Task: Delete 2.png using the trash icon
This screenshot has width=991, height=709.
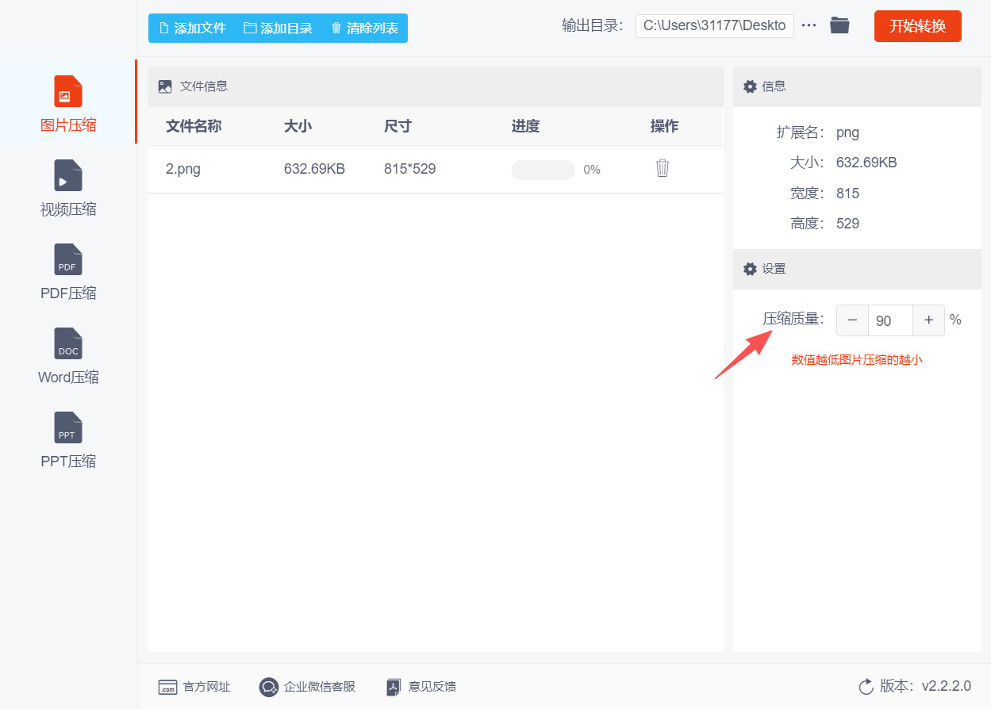Action: [x=663, y=168]
